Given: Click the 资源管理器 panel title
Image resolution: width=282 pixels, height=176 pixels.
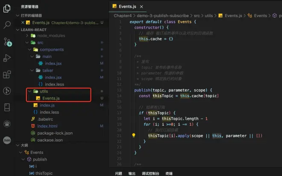Looking at the screenshot, I should [x=29, y=7].
